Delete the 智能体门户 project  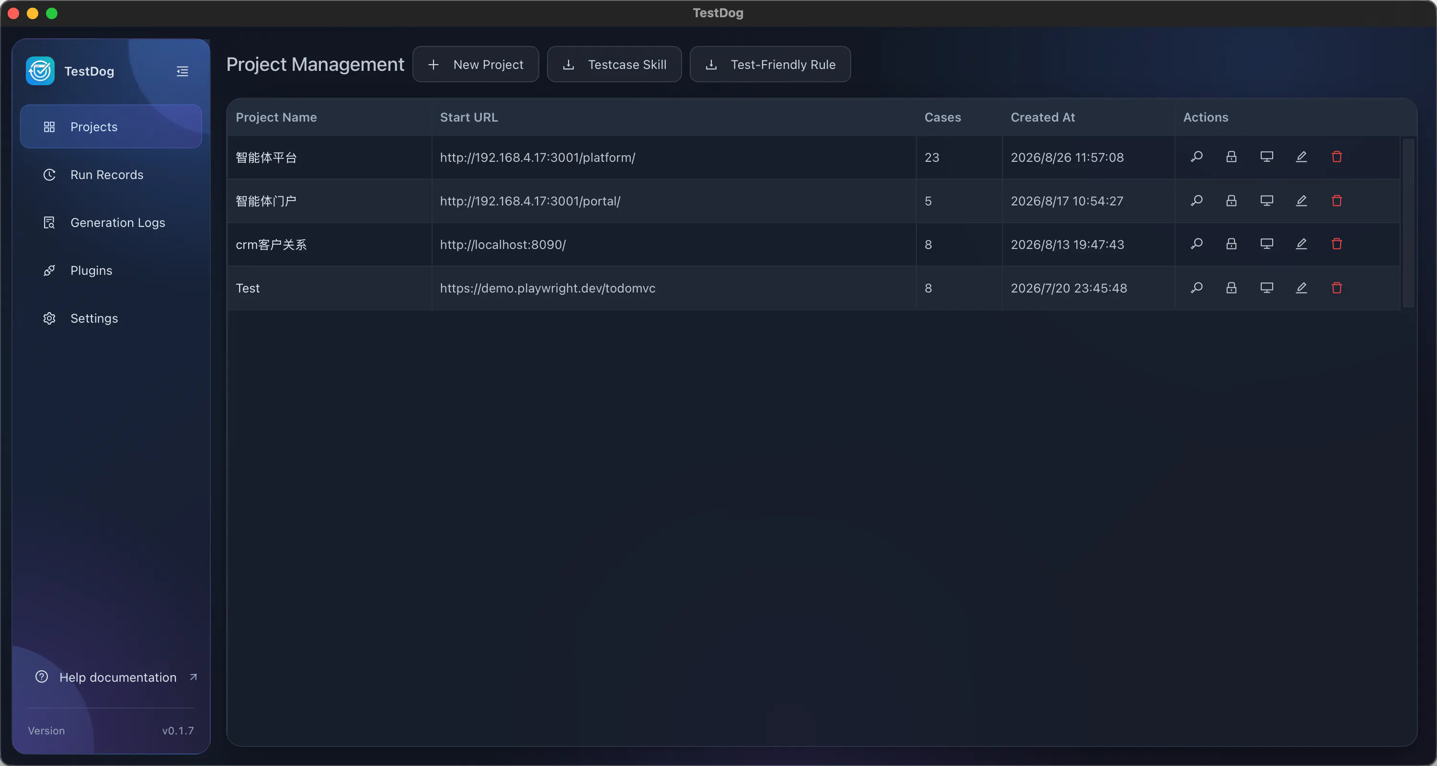click(x=1336, y=201)
